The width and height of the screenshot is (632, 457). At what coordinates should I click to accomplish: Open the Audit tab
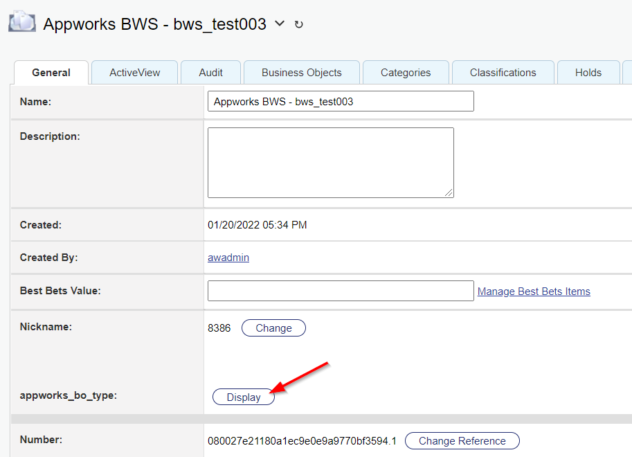210,73
